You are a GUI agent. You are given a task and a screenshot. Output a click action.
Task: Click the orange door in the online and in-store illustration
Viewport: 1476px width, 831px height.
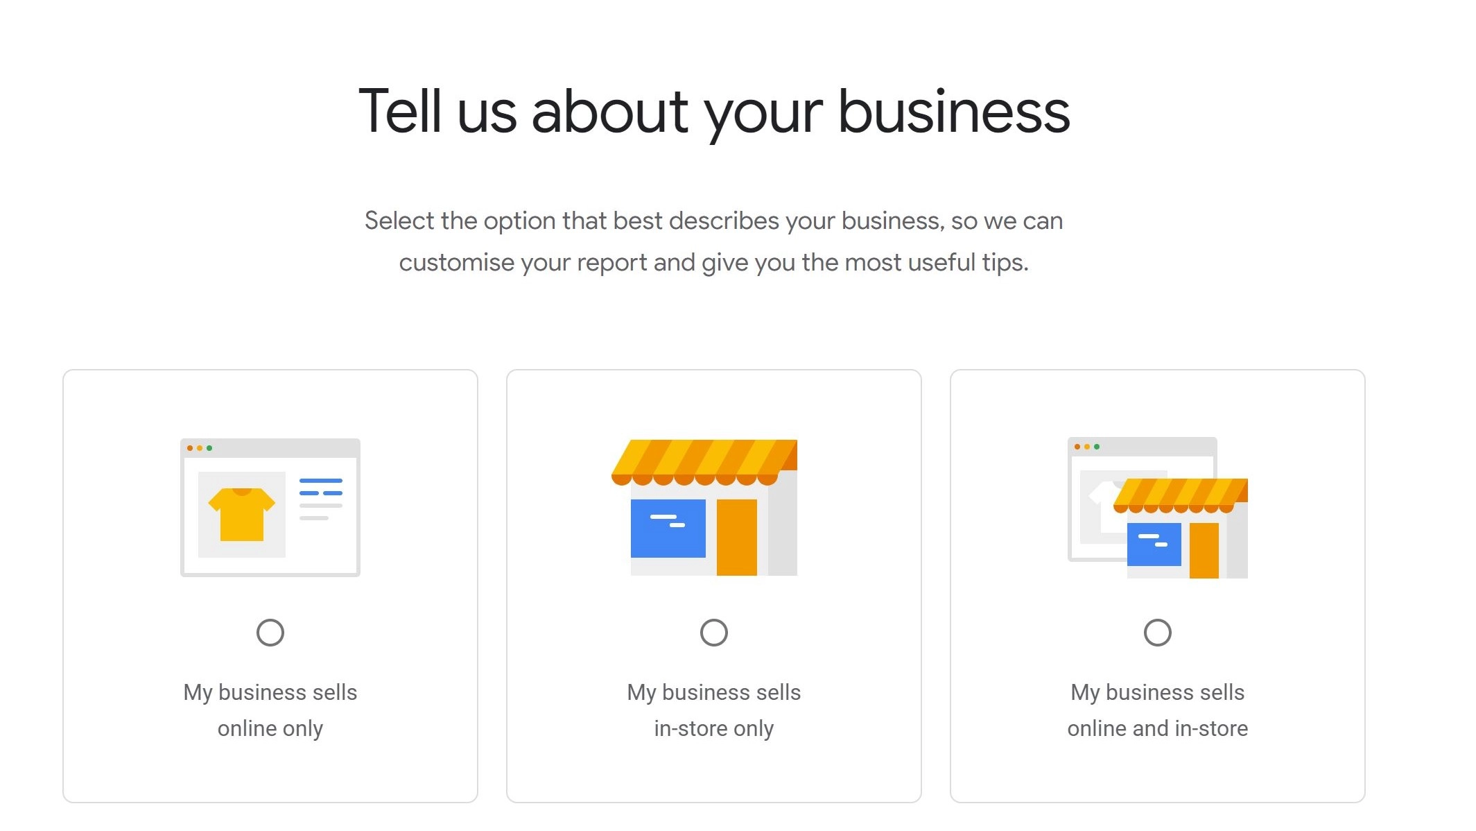[1204, 551]
